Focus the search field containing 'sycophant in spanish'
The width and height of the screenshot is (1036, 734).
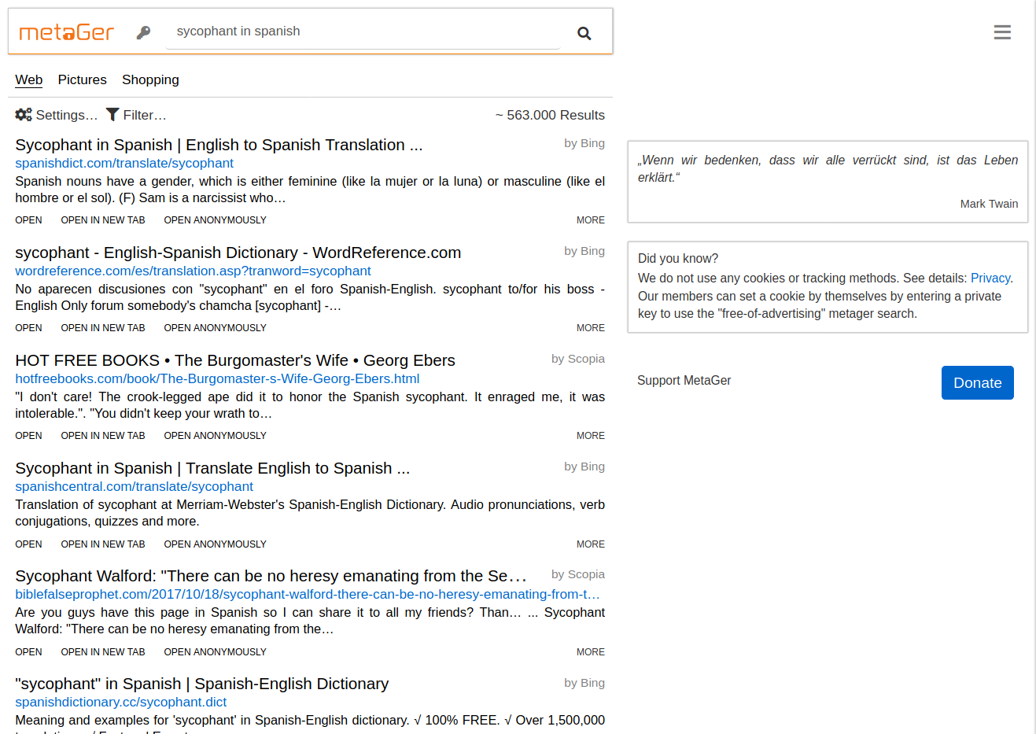363,31
